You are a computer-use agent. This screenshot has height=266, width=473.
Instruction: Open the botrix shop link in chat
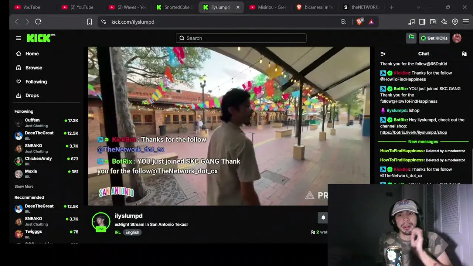tap(414, 132)
